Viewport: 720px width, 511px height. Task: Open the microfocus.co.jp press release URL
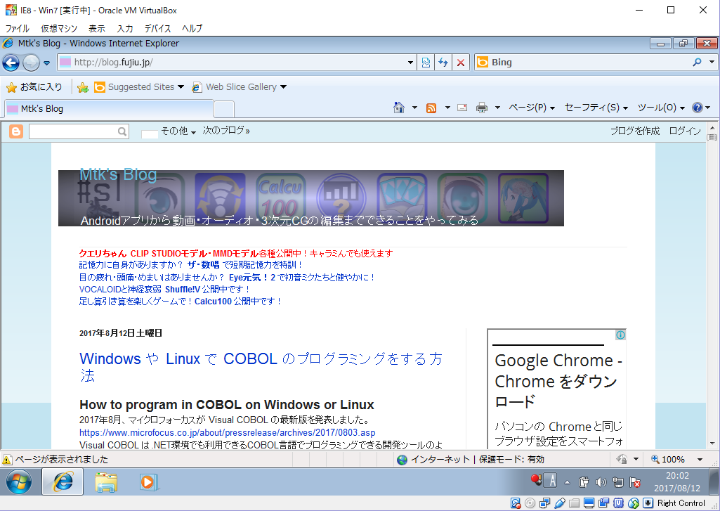click(228, 432)
